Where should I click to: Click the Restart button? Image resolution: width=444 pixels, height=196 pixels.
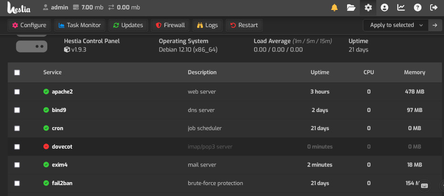click(x=244, y=25)
